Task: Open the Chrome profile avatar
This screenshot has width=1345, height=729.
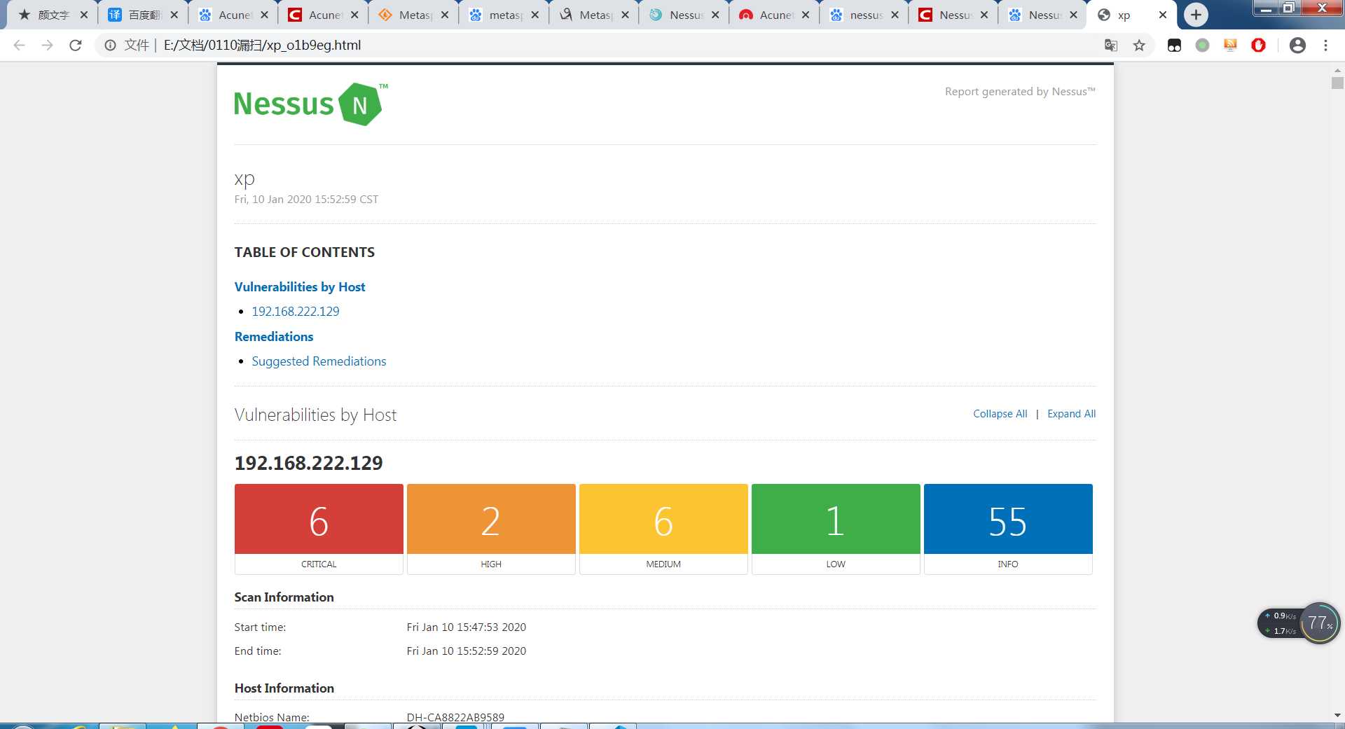Action: (1297, 46)
